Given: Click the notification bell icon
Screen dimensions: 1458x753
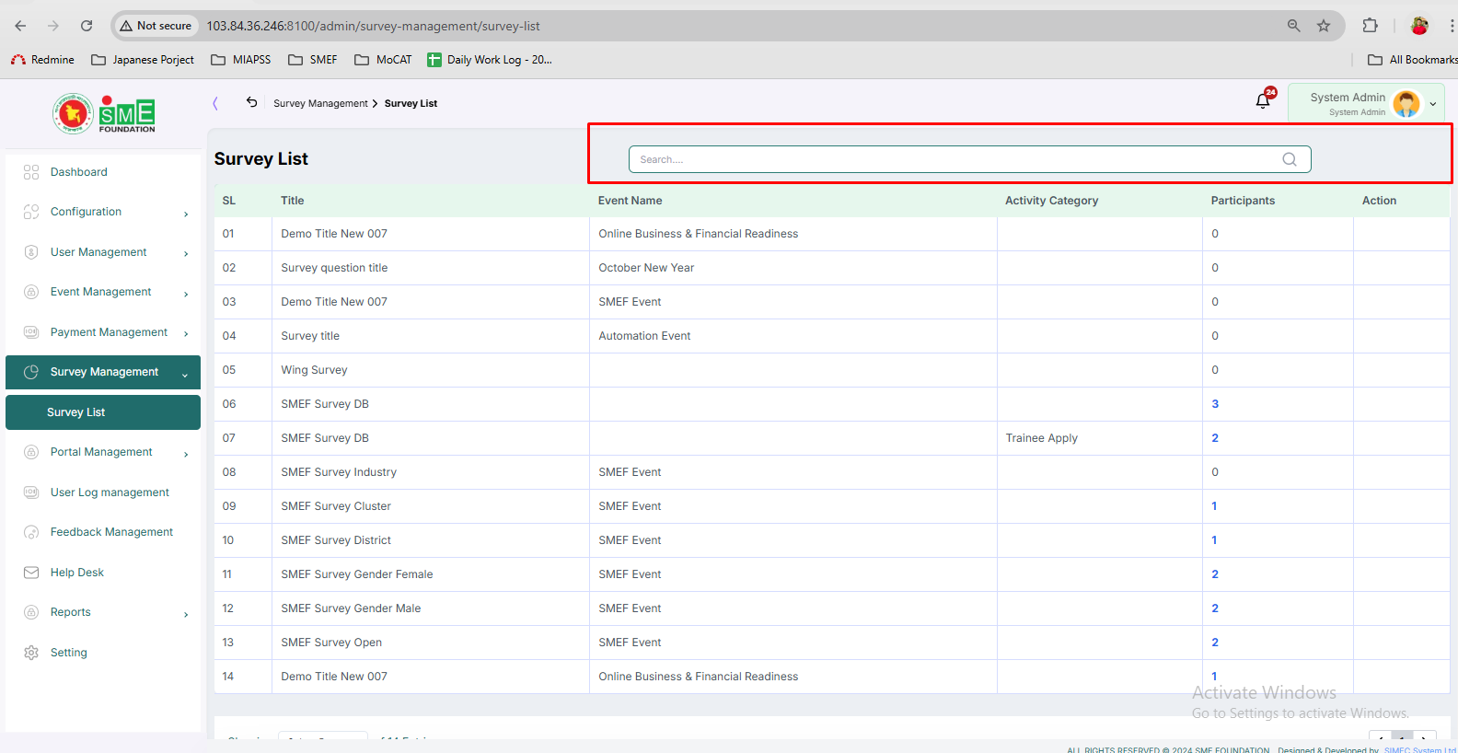Looking at the screenshot, I should coord(1263,101).
